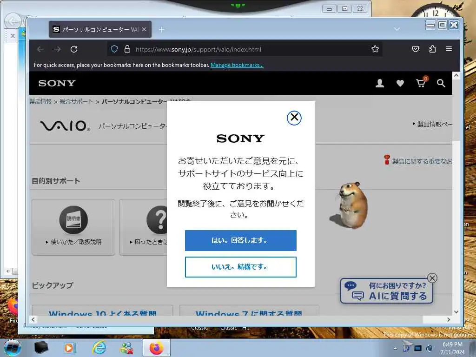Bookmark this page with the star icon

point(375,49)
